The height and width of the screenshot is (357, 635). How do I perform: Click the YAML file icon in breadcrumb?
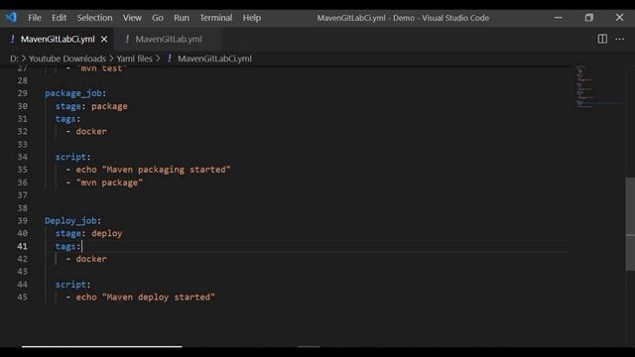170,59
